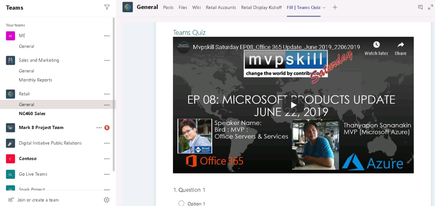The height and width of the screenshot is (206, 435).
Task: Click the Mark 8 Project Team name
Action: tap(41, 127)
